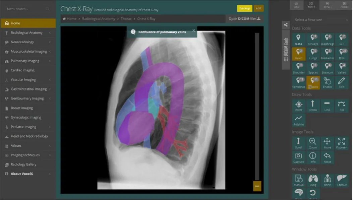353x200 pixels.
Task: Toggle the Airways structure group
Action: point(313,40)
